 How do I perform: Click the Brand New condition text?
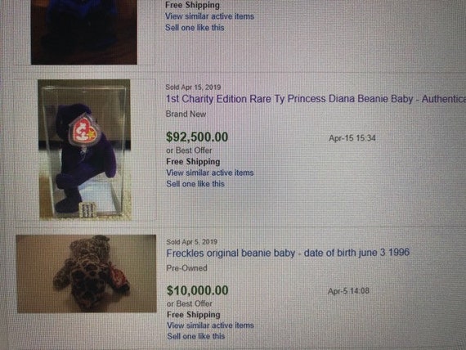tap(186, 114)
